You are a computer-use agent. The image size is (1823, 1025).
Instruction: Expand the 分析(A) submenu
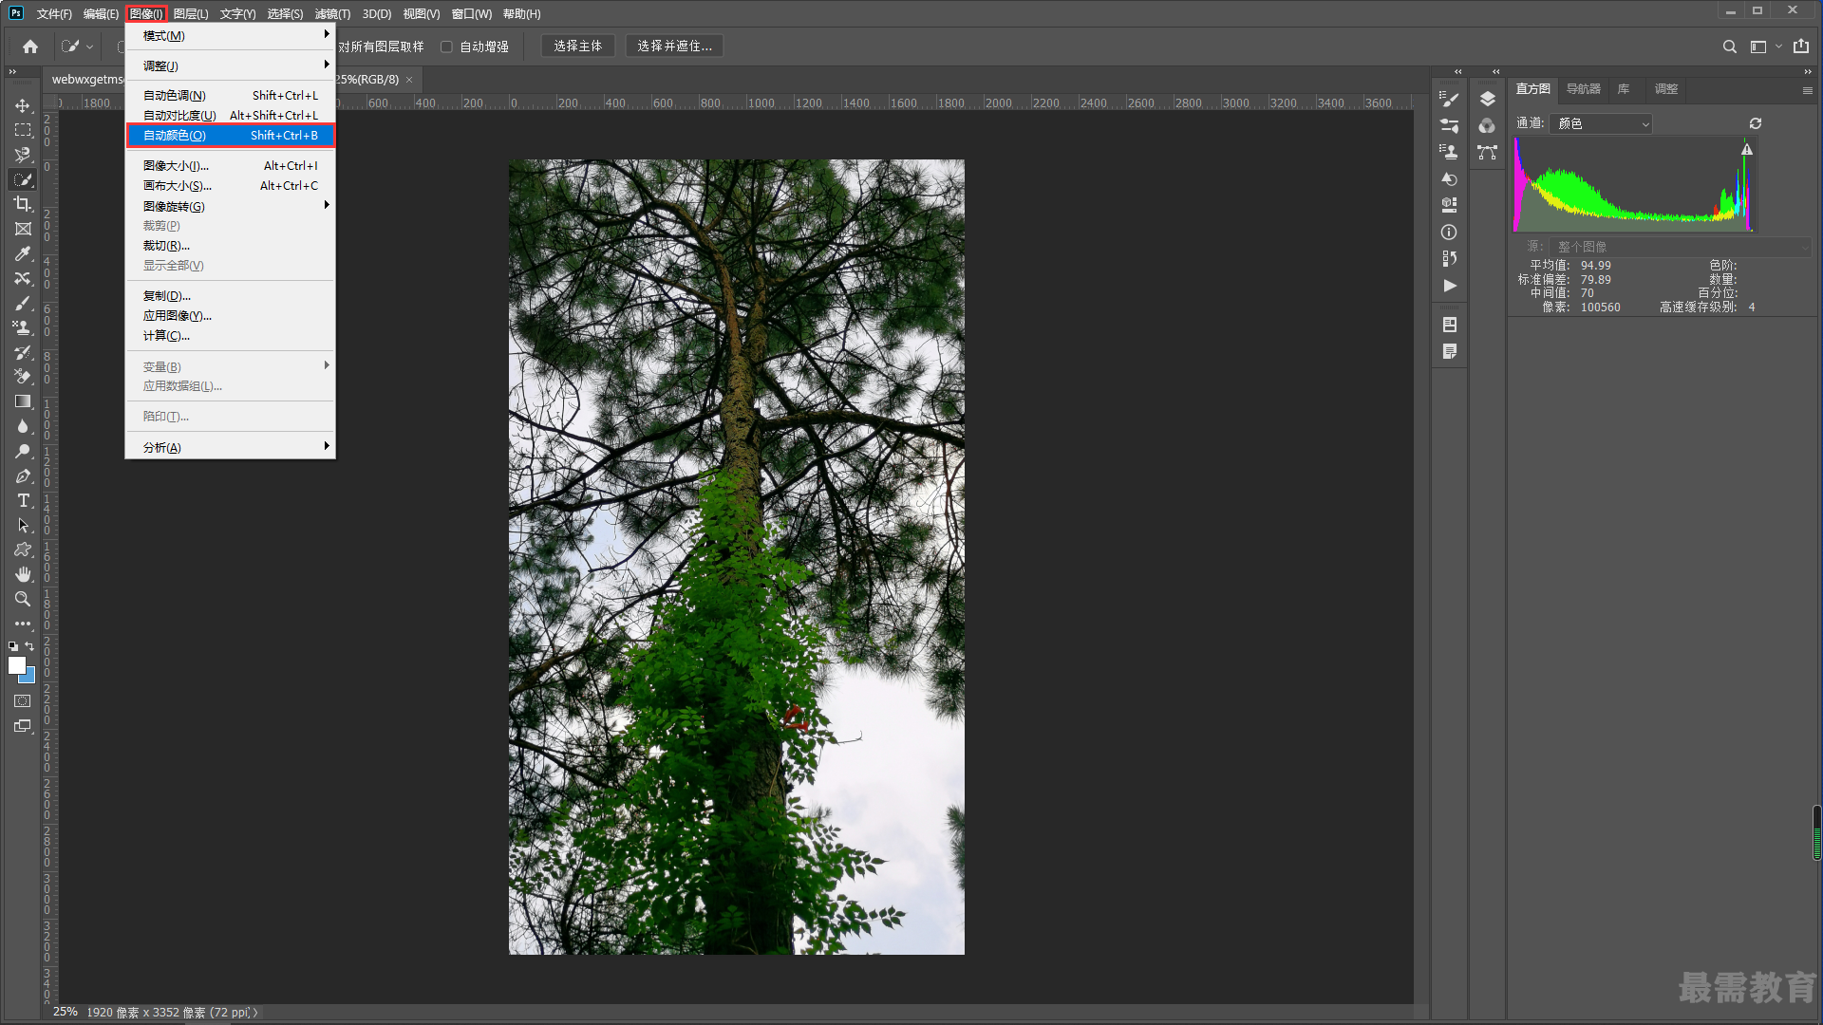pyautogui.click(x=231, y=447)
